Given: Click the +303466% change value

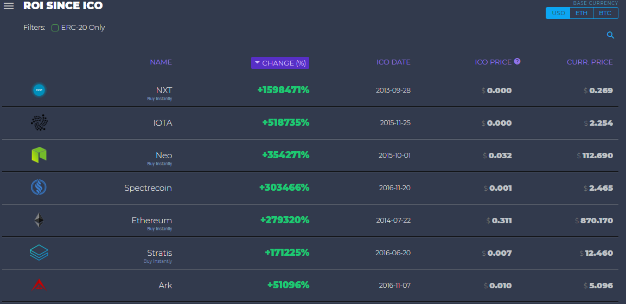Looking at the screenshot, I should pos(284,188).
